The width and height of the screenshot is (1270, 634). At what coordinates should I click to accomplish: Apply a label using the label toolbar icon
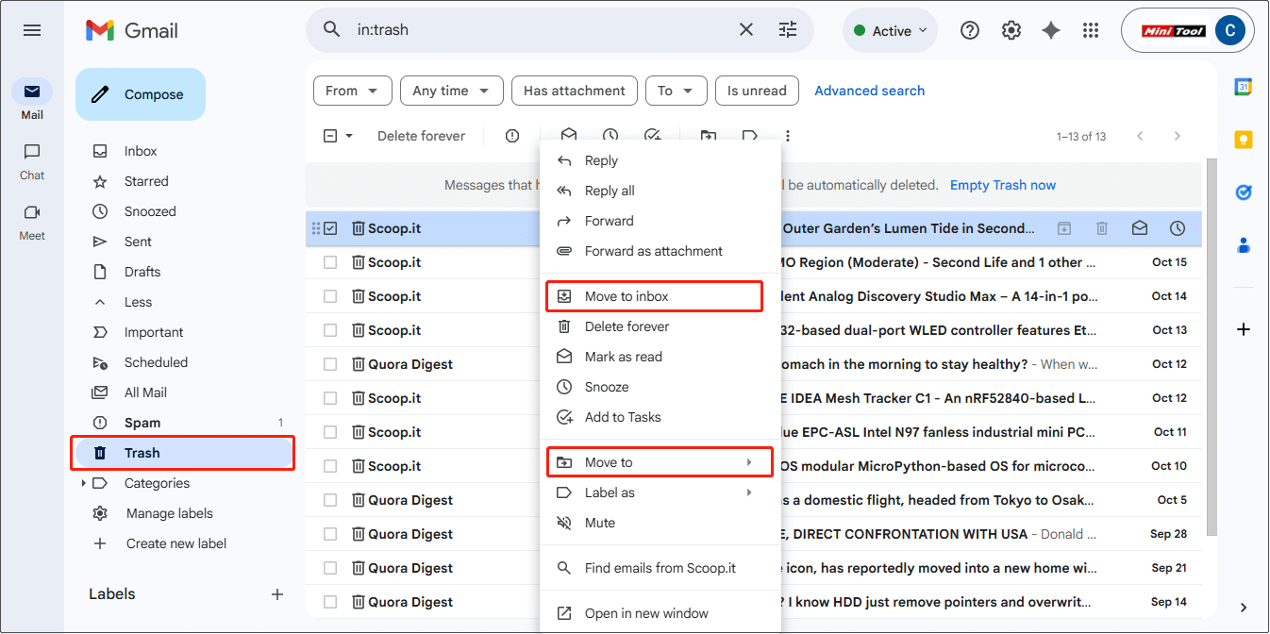point(749,135)
